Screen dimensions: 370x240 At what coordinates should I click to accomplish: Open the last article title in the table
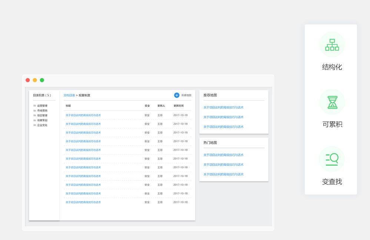[x=83, y=202]
